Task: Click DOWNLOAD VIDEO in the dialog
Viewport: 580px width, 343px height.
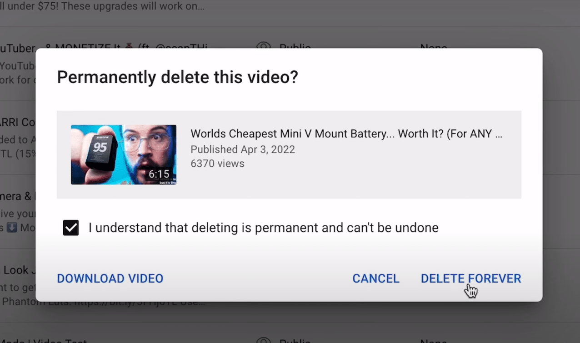Action: click(110, 278)
